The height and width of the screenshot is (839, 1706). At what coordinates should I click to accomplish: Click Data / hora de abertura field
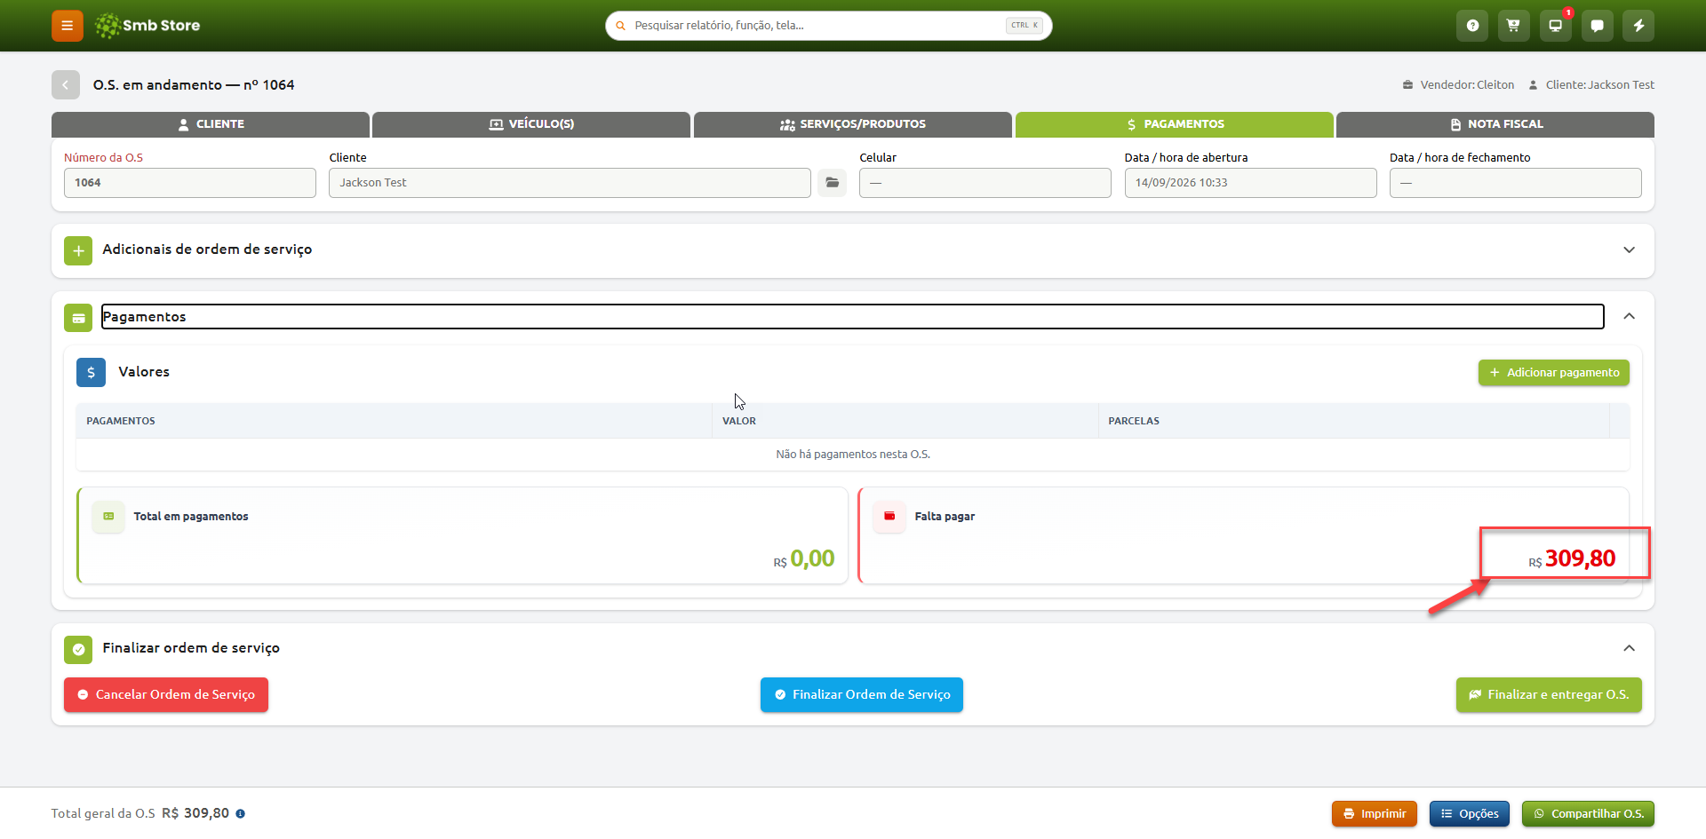coord(1250,183)
